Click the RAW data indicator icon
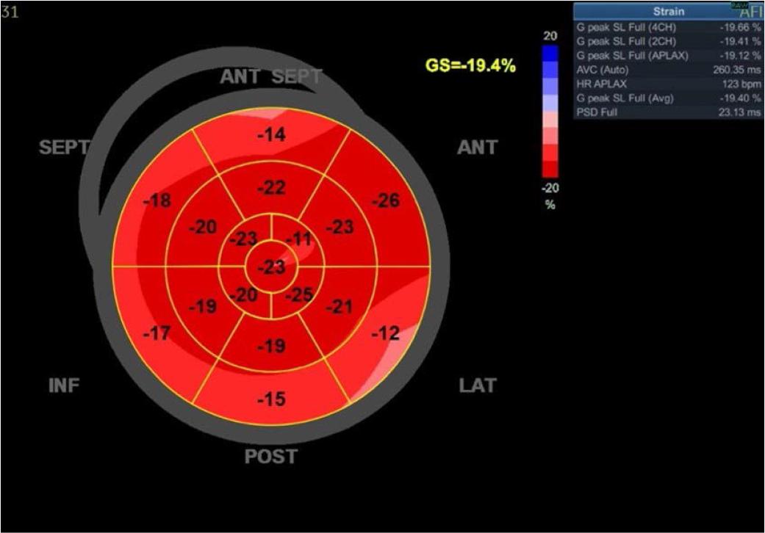 pyautogui.click(x=737, y=5)
